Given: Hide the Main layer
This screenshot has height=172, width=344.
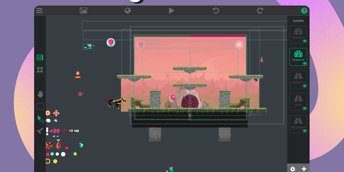Looking at the screenshot, I should pos(304,108).
